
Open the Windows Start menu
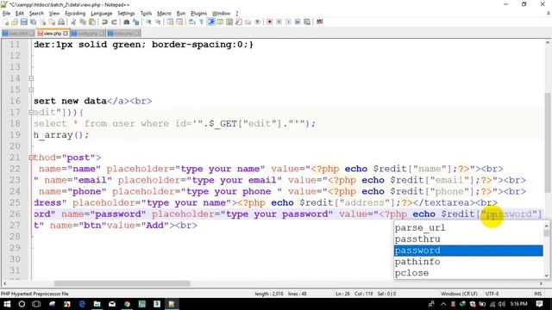coord(7,304)
